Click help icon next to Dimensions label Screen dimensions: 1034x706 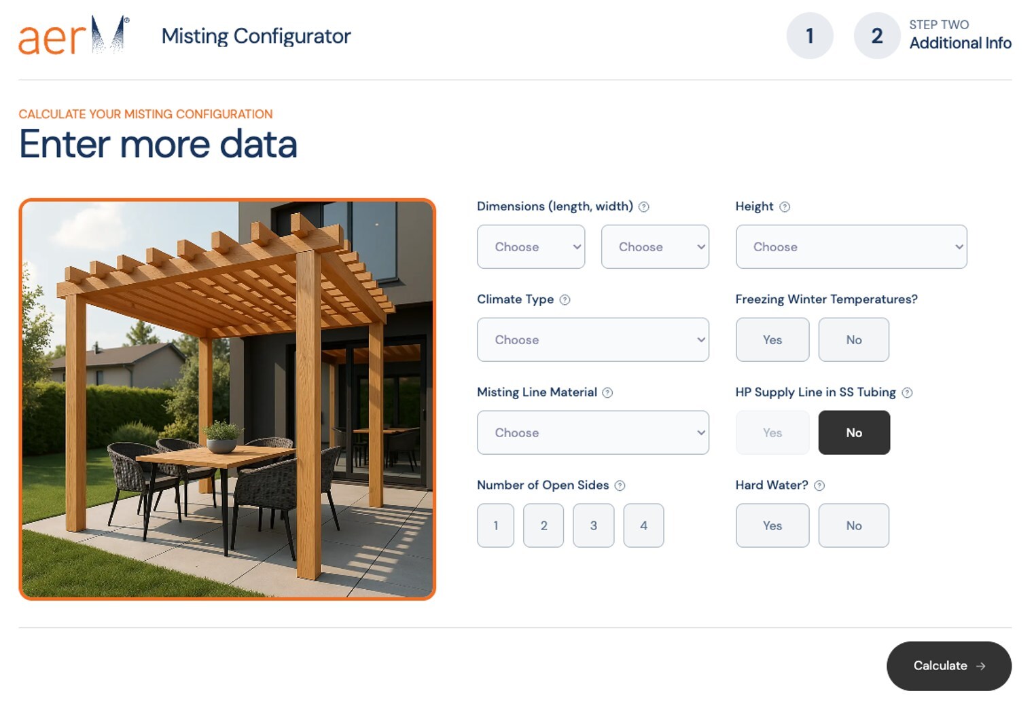tap(643, 207)
